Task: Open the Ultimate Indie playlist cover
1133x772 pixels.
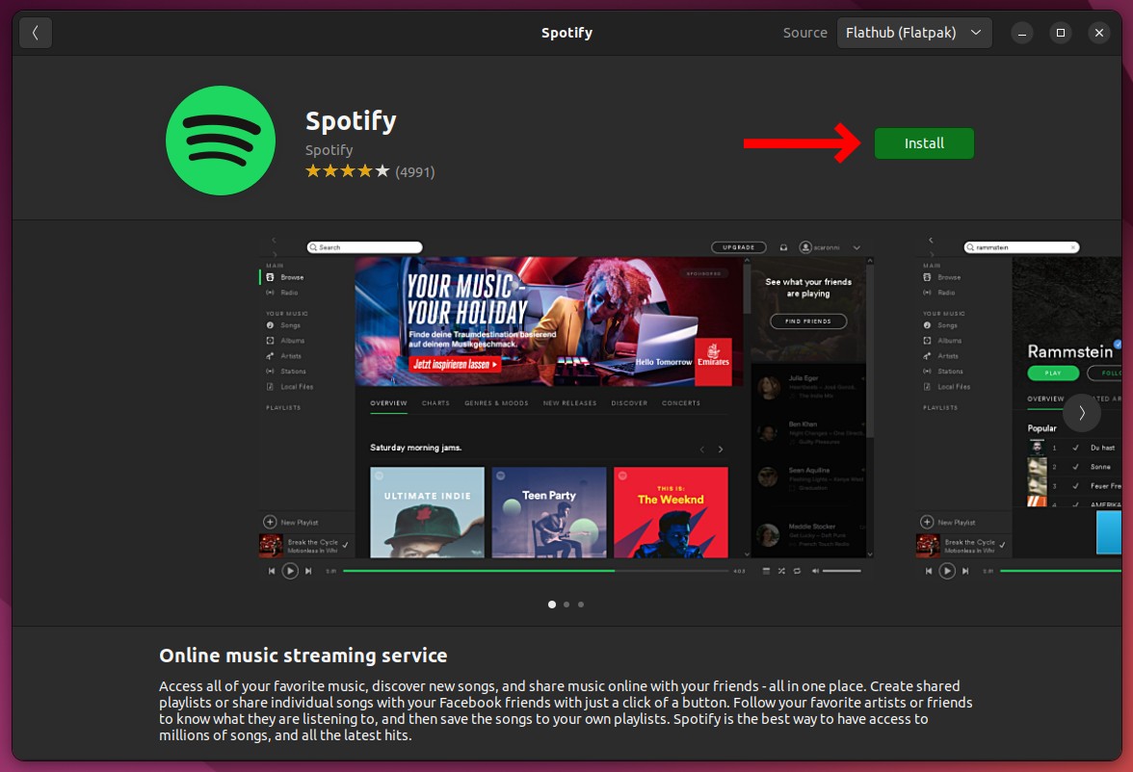Action: click(x=427, y=512)
